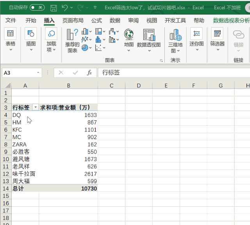The width and height of the screenshot is (250, 225).
Task: Insert combo chart icon
Action: (112, 39)
